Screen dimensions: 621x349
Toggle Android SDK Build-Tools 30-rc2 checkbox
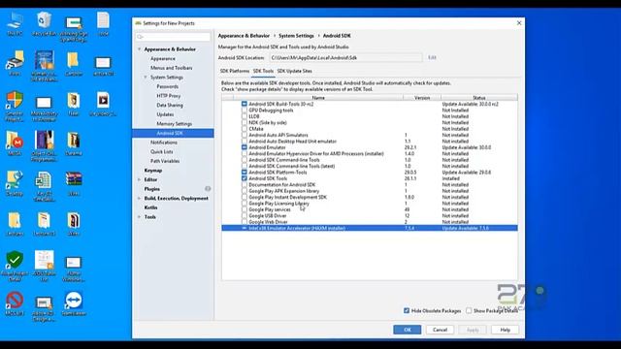tap(244, 104)
